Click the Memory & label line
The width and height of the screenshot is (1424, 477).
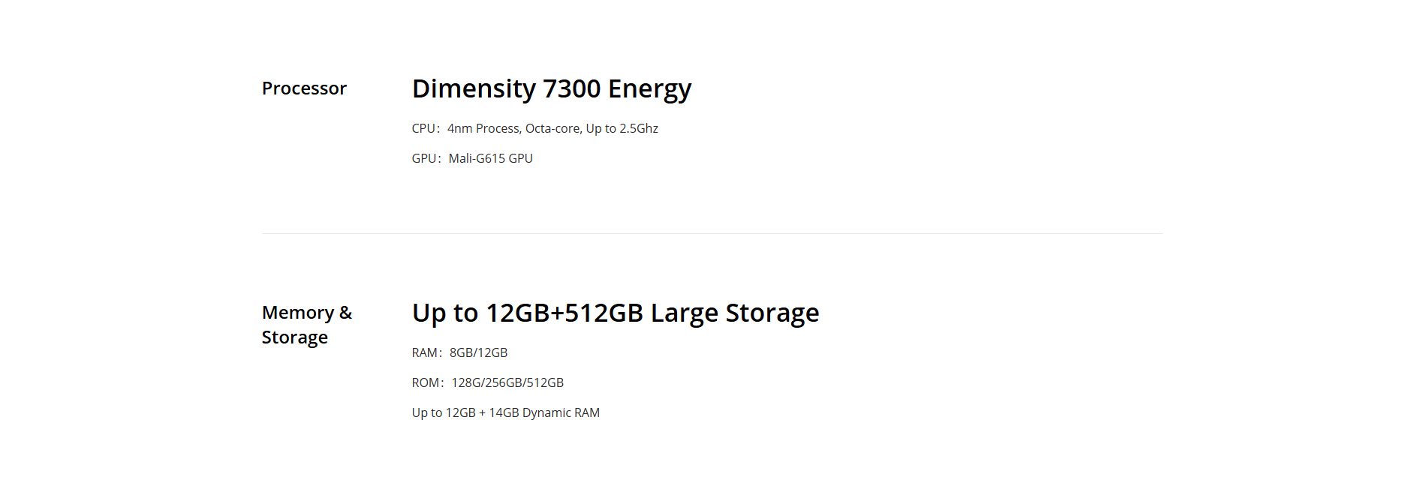tap(307, 312)
